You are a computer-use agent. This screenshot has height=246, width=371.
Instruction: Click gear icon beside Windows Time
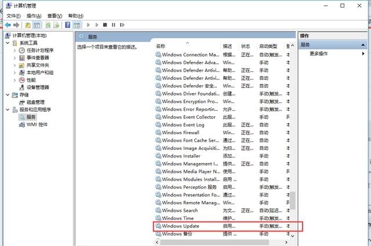pos(158,218)
